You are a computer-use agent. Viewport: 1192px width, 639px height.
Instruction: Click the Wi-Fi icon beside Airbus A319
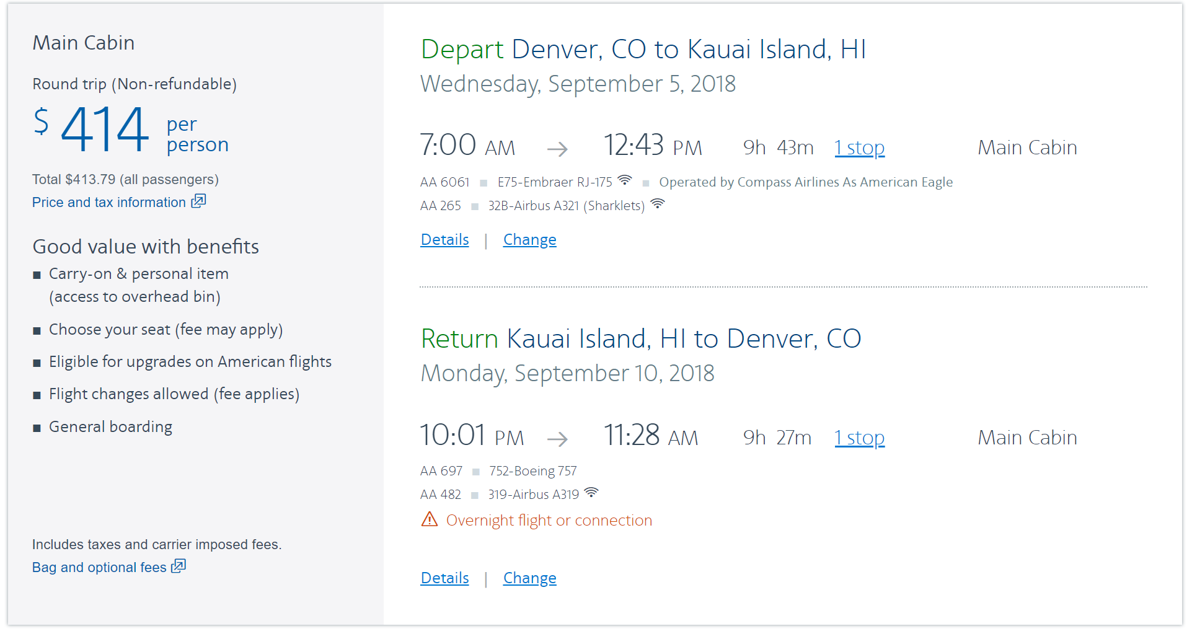click(591, 493)
